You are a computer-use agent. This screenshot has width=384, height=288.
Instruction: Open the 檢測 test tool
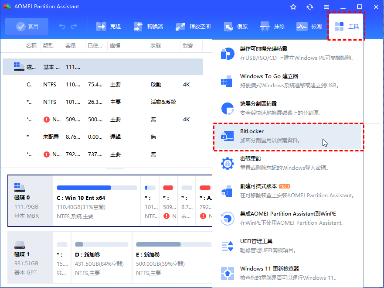tap(309, 27)
